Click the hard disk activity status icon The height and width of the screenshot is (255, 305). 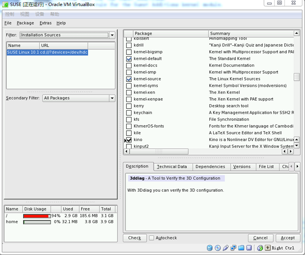click(x=210, y=248)
